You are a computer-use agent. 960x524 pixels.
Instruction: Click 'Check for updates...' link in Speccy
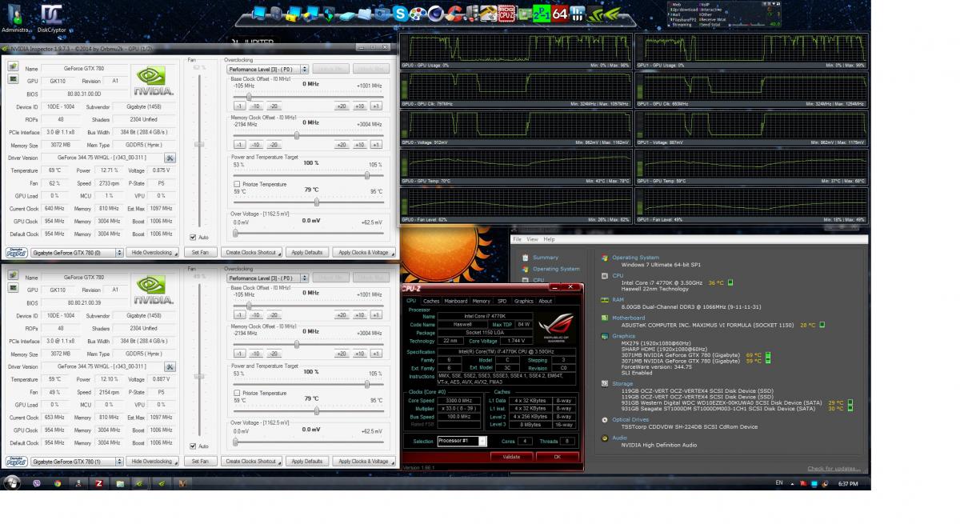pos(834,469)
